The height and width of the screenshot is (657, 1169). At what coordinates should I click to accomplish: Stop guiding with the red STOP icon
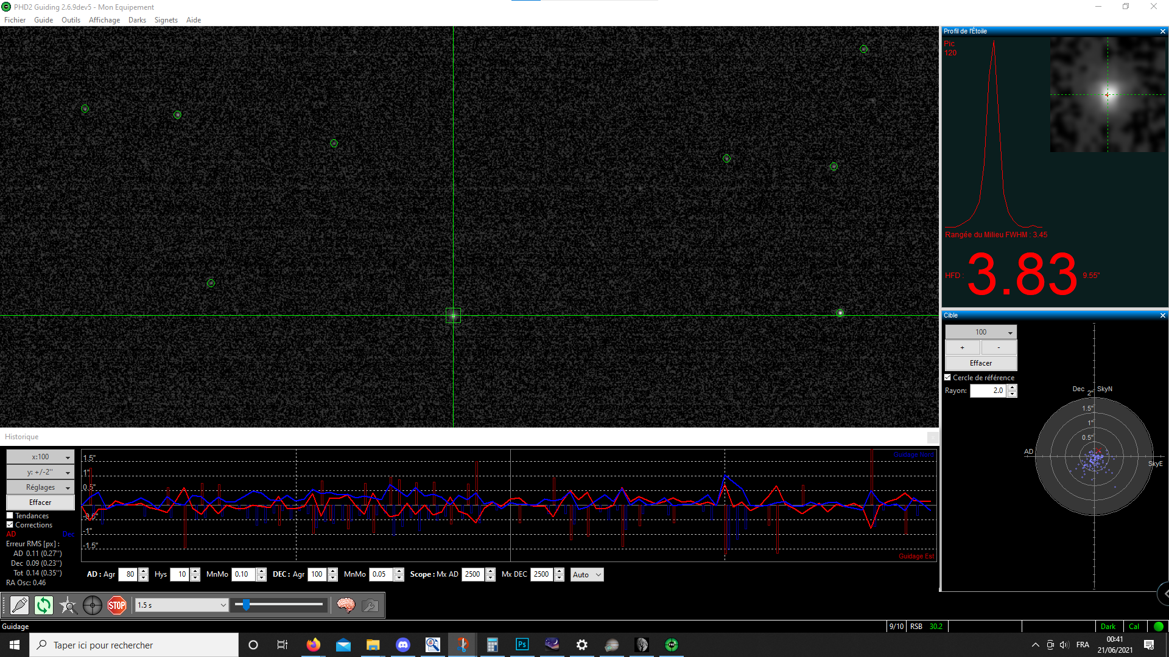pyautogui.click(x=117, y=605)
